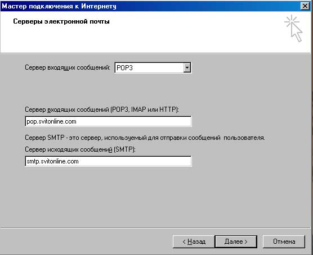313x255 pixels.
Task: Click the label mentioning POP3, IMAP или HTTP
Action: pyautogui.click(x=102, y=110)
